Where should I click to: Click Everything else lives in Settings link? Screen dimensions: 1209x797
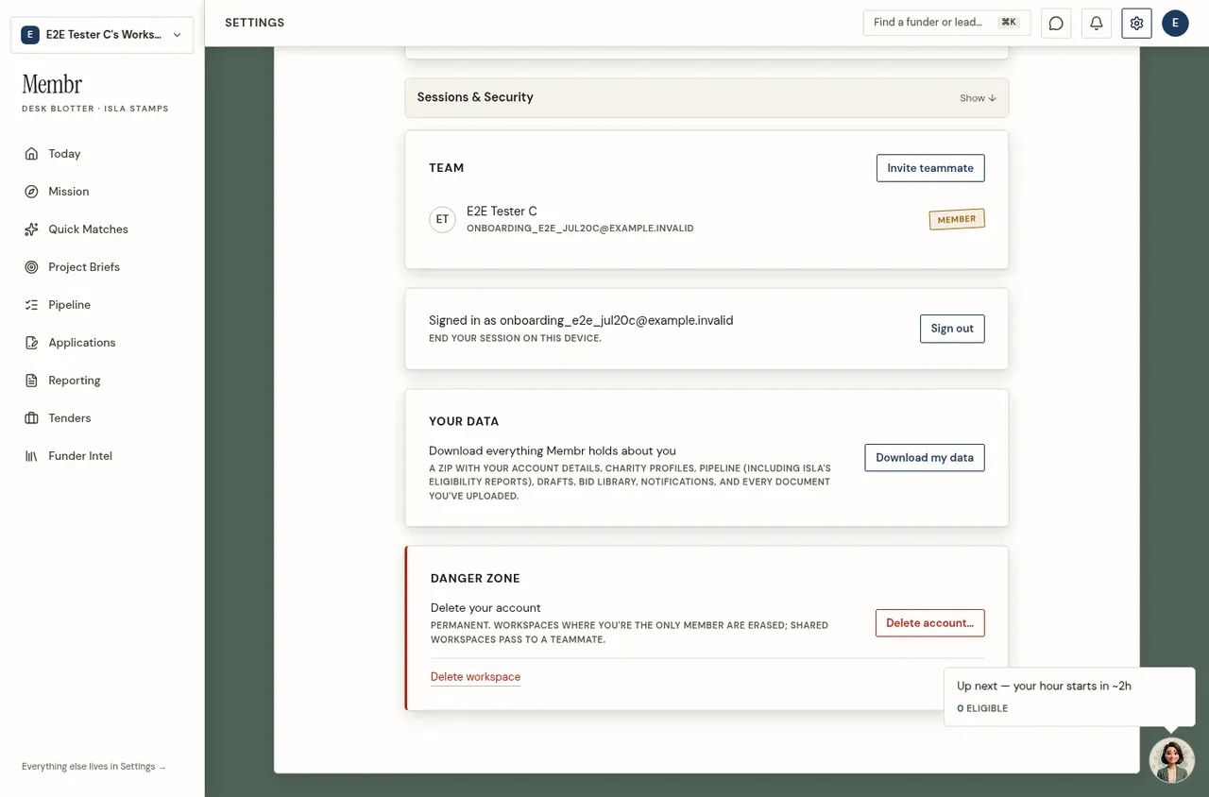(94, 767)
